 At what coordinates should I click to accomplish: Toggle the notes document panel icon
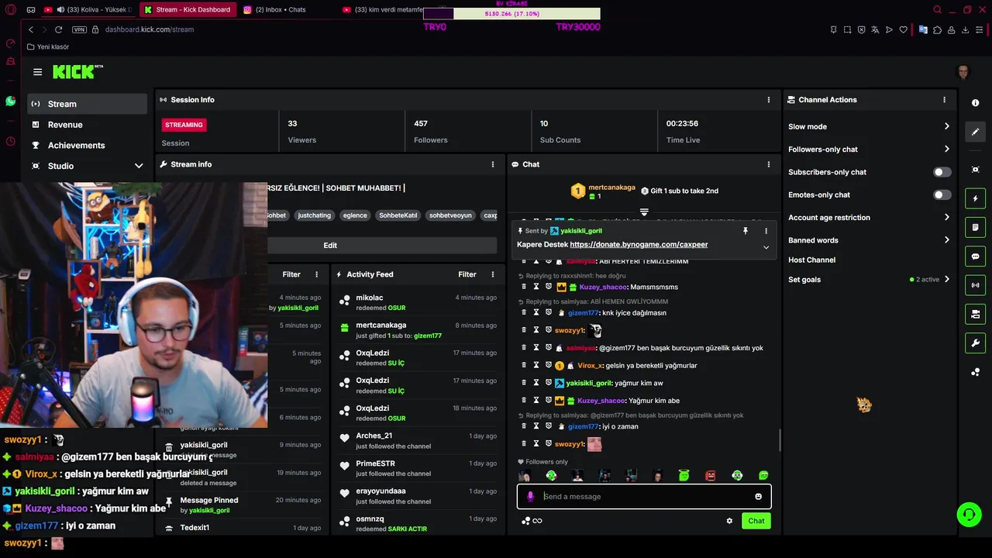tap(975, 227)
